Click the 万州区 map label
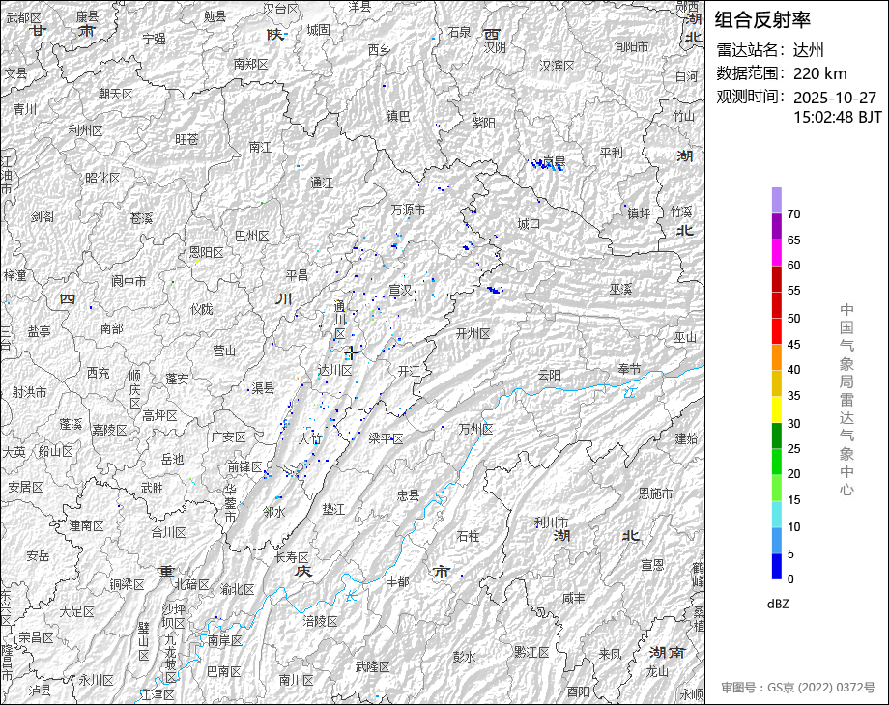 tap(475, 429)
